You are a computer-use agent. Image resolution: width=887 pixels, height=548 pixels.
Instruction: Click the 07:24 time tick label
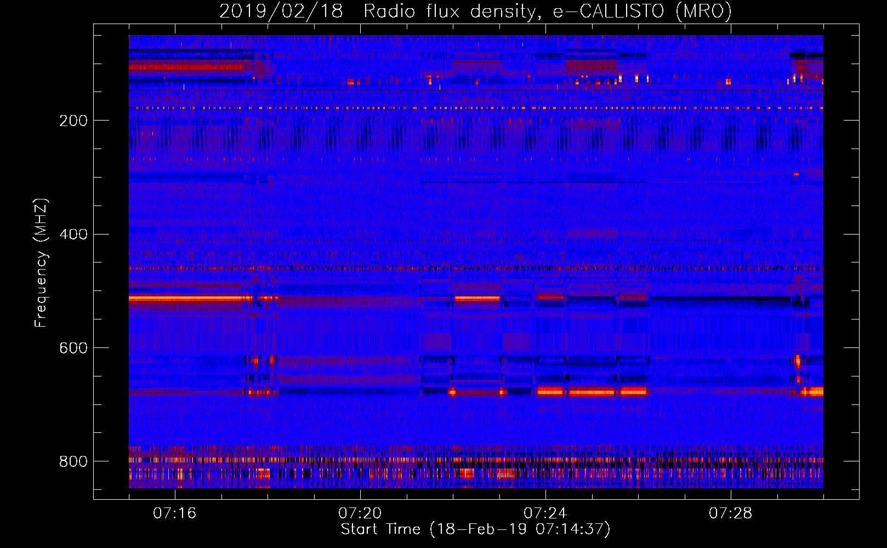545,513
